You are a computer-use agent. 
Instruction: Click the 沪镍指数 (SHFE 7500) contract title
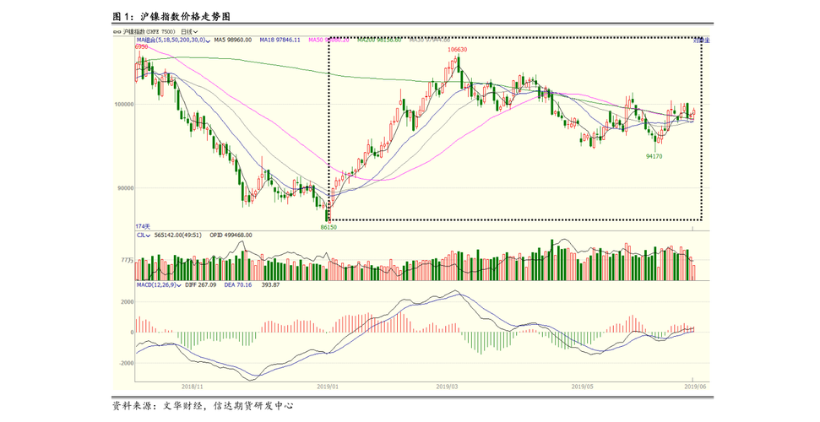[x=149, y=31]
